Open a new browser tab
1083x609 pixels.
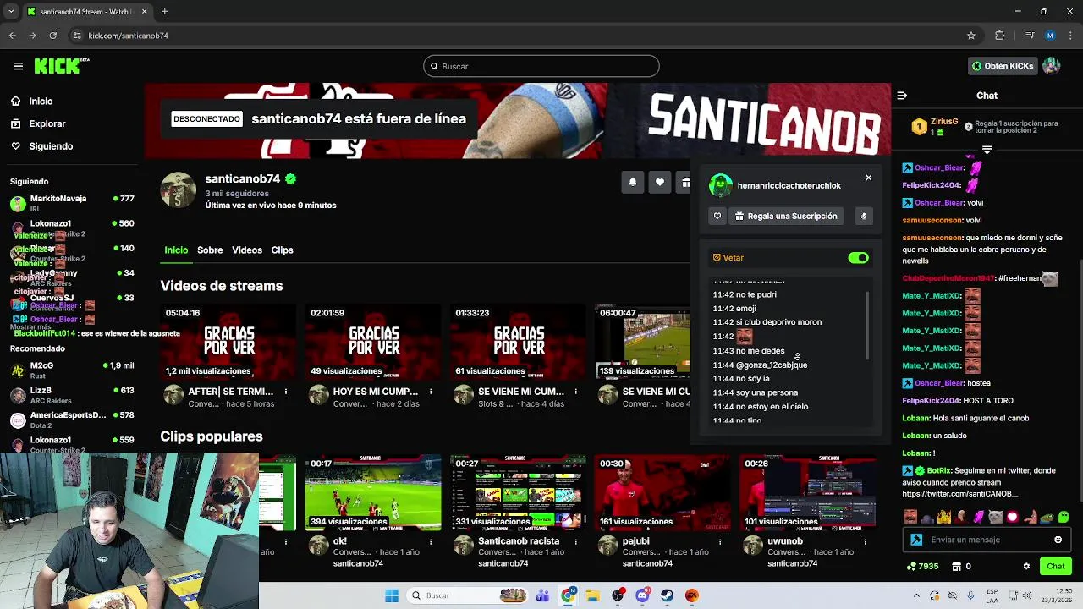tap(164, 12)
